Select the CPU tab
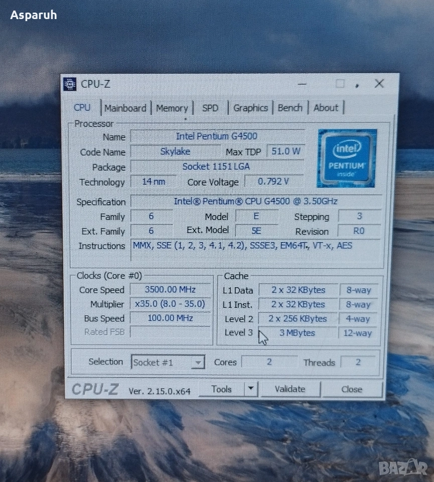 [x=82, y=107]
